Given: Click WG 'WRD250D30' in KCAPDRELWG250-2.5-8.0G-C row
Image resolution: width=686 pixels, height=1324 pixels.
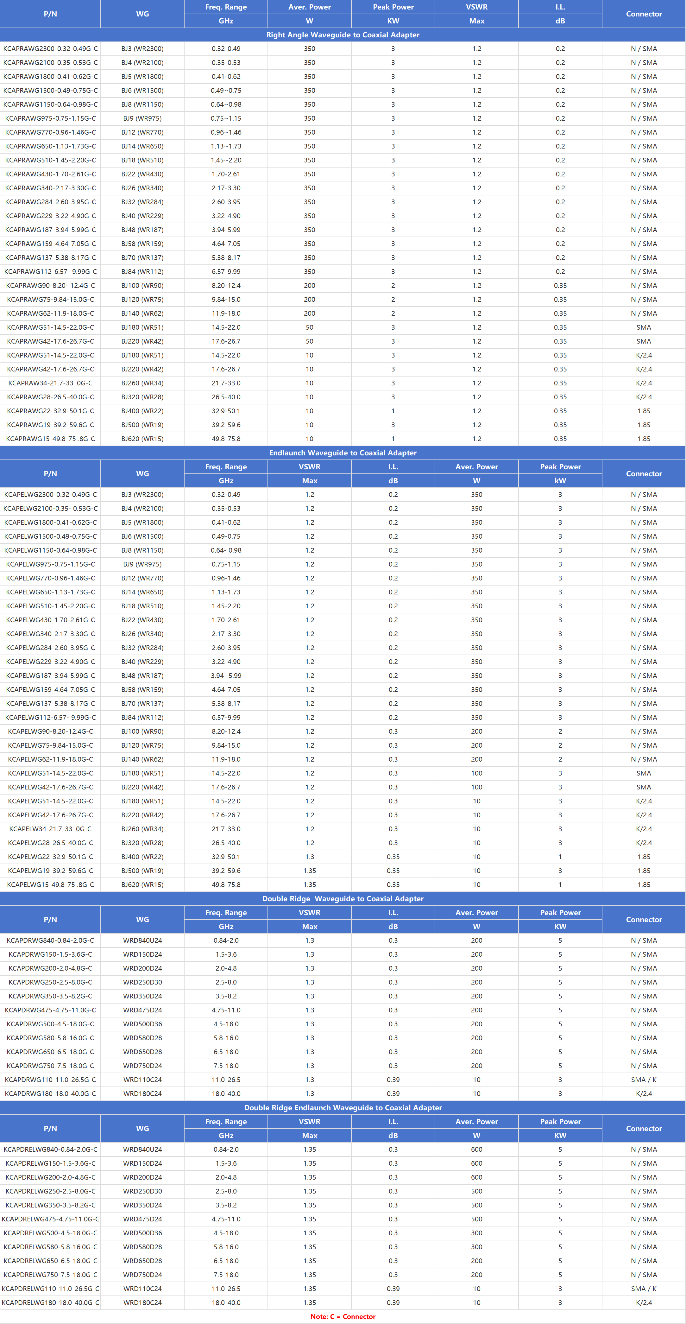Looking at the screenshot, I should (x=142, y=1191).
